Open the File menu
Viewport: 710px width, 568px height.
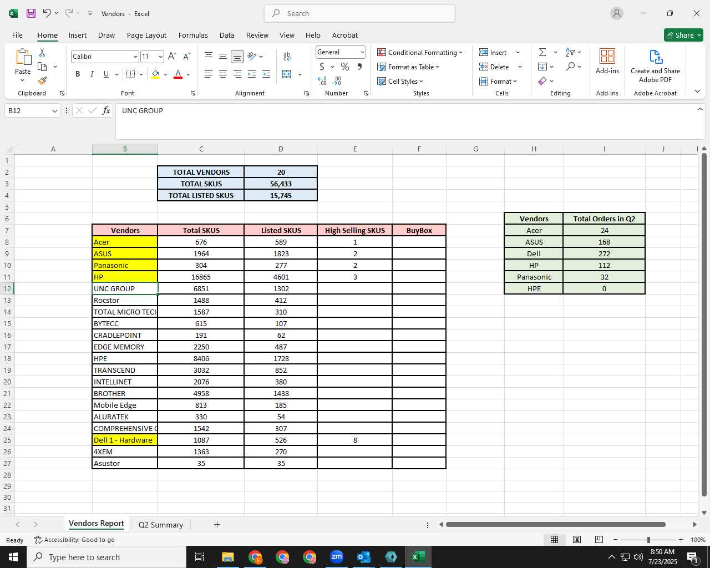tap(17, 35)
